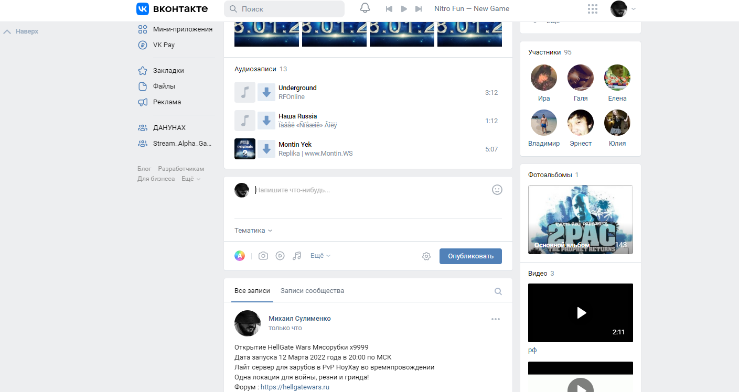Open the VK services grid icon
Screen dimensions: 739x392
(x=593, y=9)
